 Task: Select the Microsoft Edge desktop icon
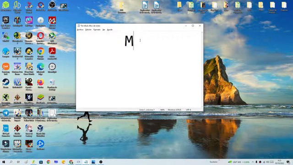41,68
